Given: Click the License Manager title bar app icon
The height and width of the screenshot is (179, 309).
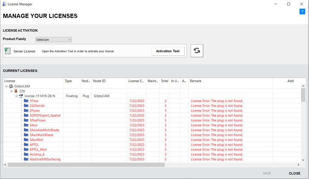Looking at the screenshot, I should [x=4, y=4].
